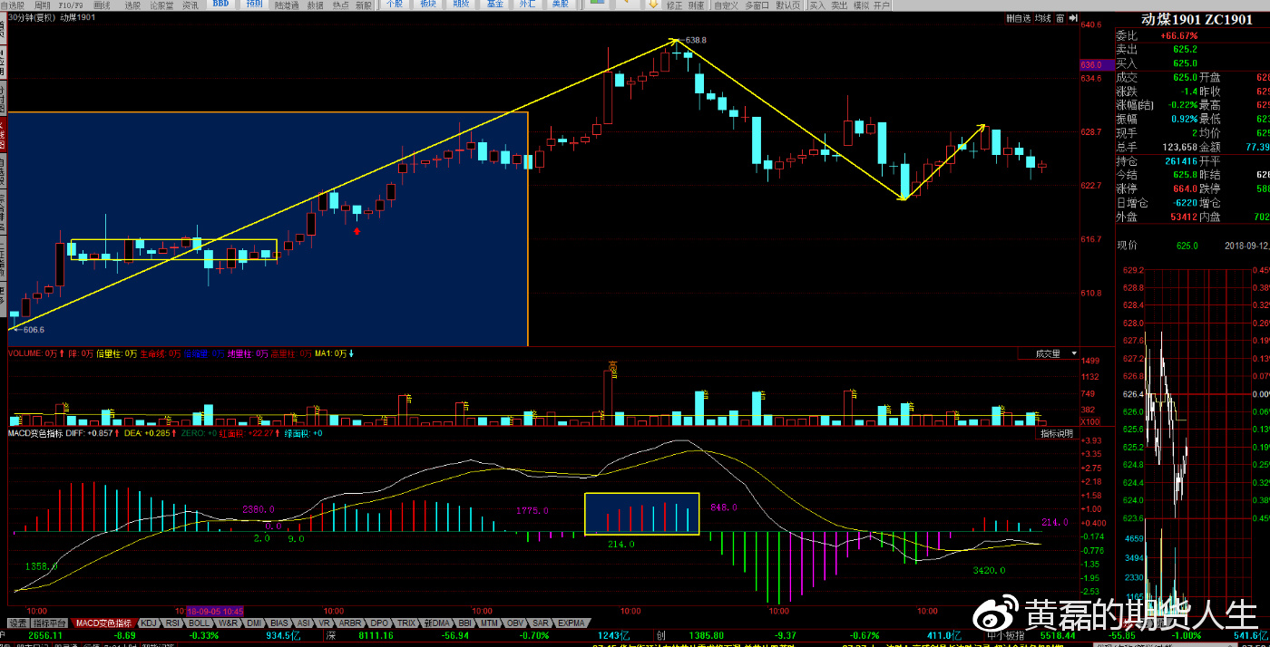Switch indicator to KDJ
The image size is (1270, 647).
[149, 623]
